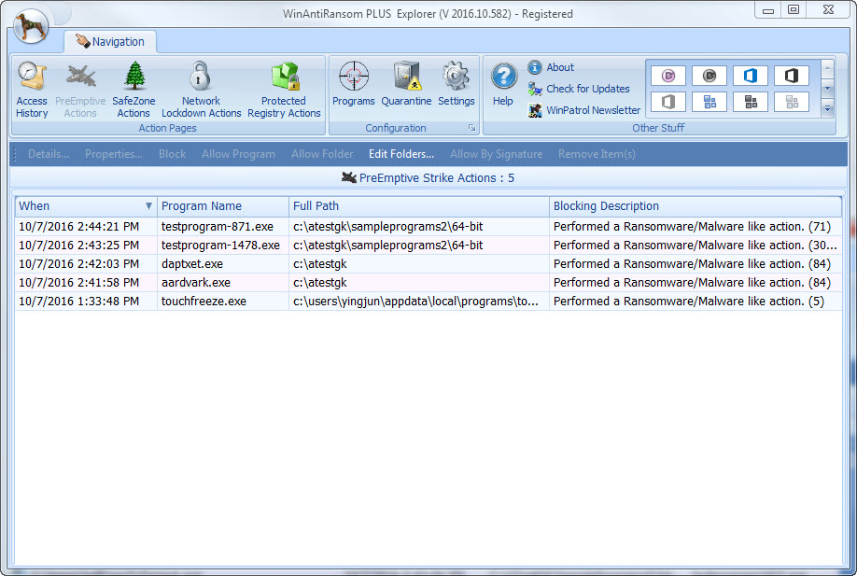857x576 pixels.
Task: Click Allow Folder in action bar
Action: tap(322, 154)
